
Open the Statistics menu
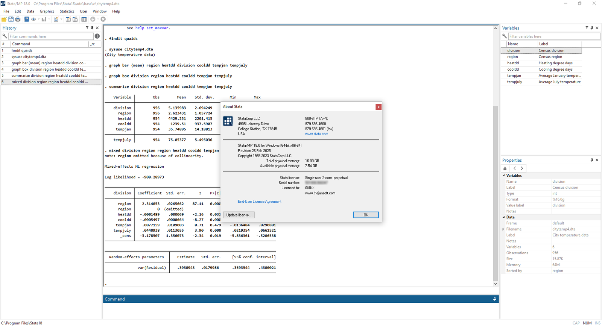(67, 11)
